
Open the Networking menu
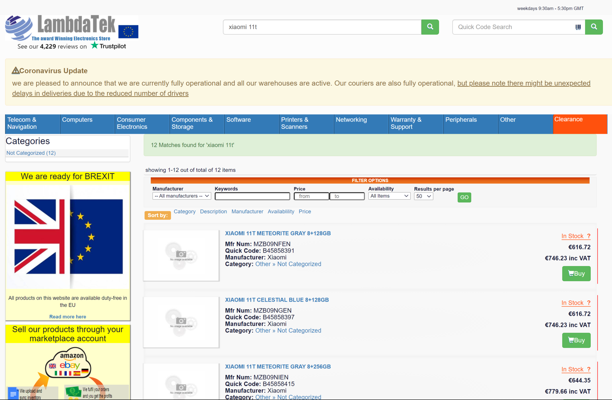click(361, 124)
